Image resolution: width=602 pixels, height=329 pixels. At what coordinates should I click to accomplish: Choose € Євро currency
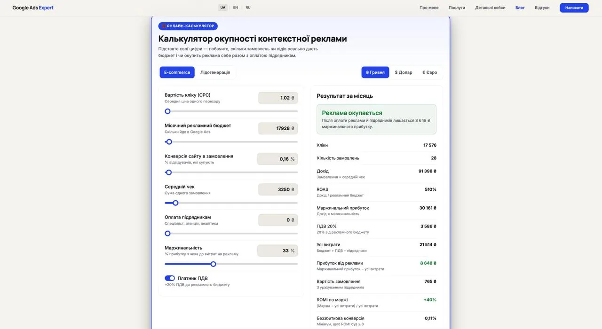(x=430, y=72)
